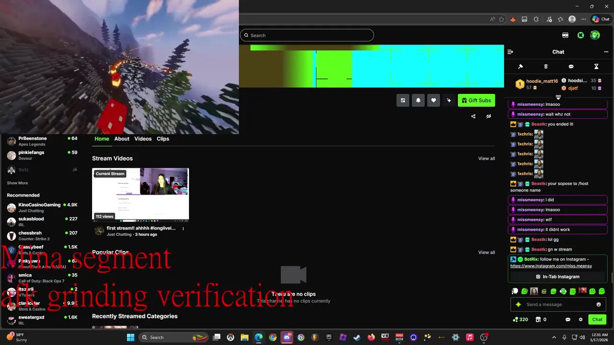
Task: Click the list icon left of the bell
Action: point(403,100)
